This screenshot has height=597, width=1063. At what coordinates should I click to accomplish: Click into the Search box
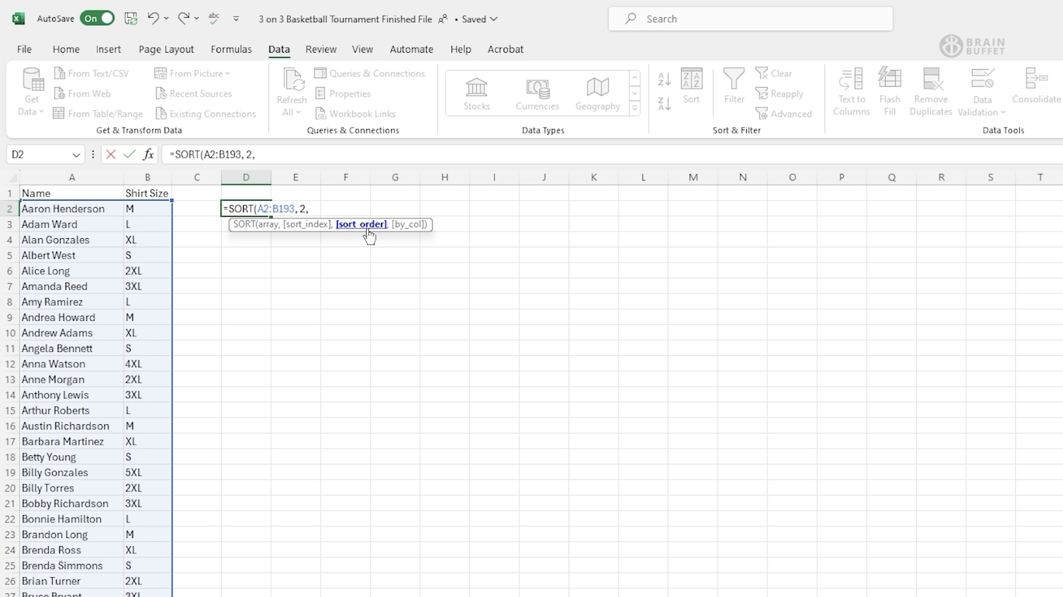750,19
